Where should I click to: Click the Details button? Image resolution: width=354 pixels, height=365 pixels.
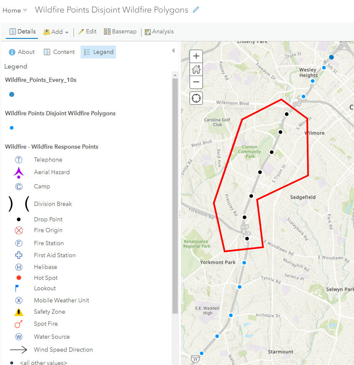tap(22, 31)
